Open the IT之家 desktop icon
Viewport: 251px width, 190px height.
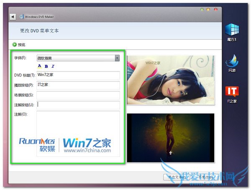click(x=232, y=94)
